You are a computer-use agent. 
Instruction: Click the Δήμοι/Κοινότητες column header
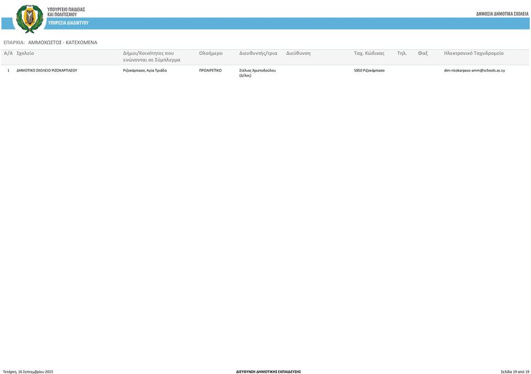point(152,57)
